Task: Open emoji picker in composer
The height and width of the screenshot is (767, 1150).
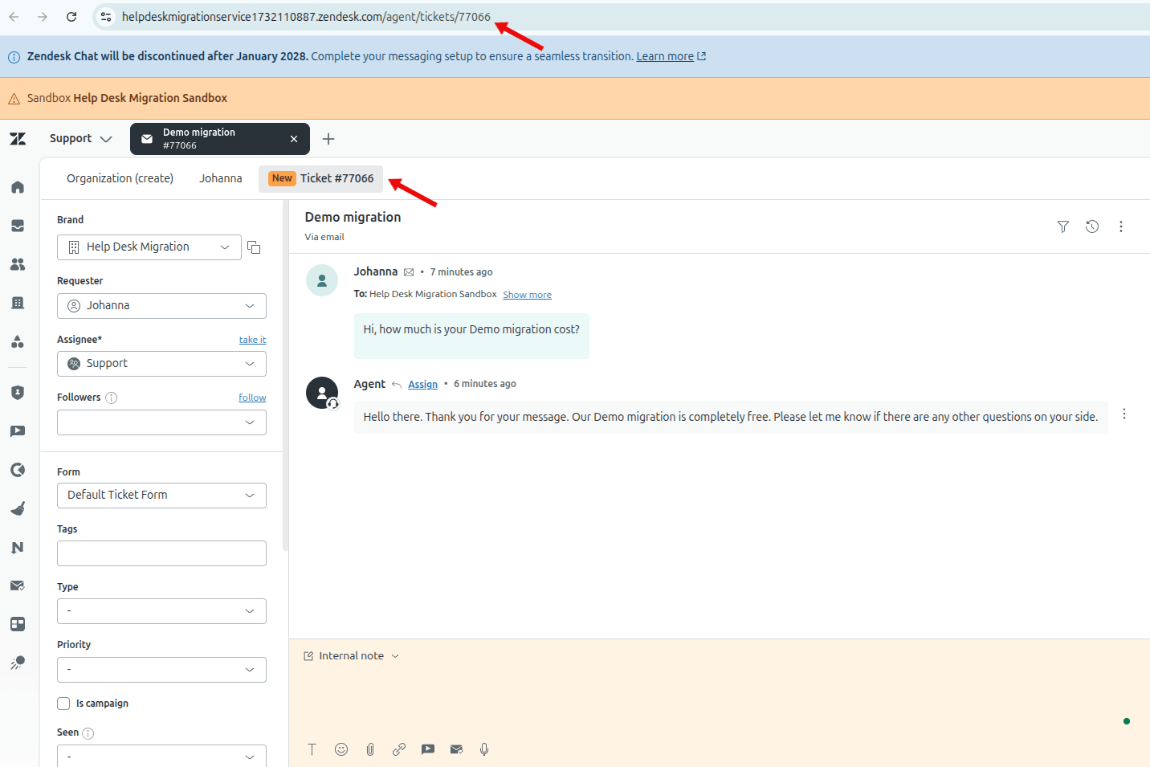Action: [x=341, y=749]
